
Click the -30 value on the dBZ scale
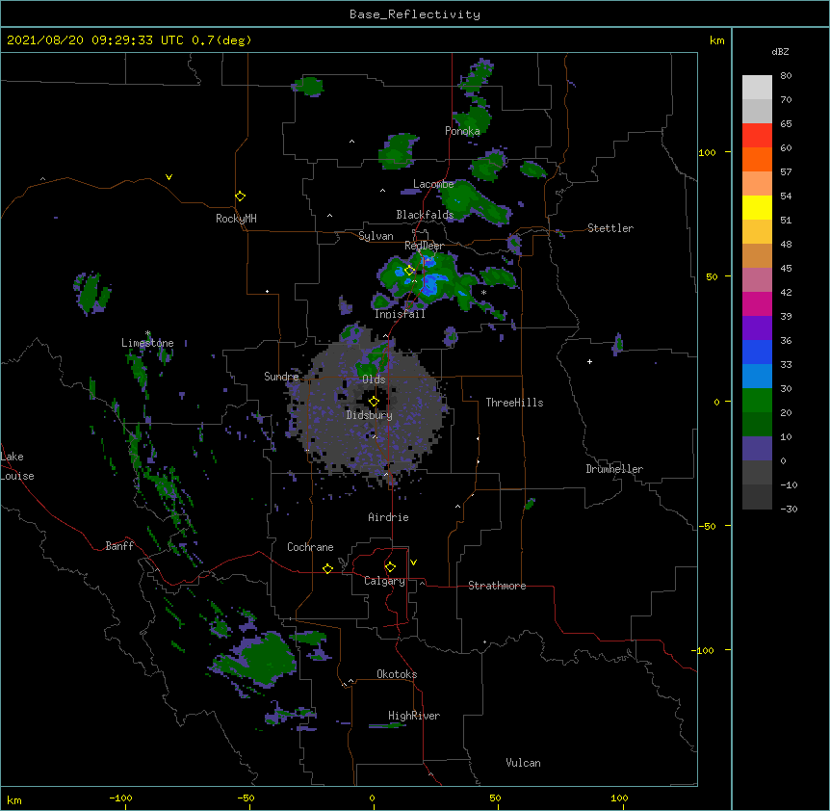789,510
